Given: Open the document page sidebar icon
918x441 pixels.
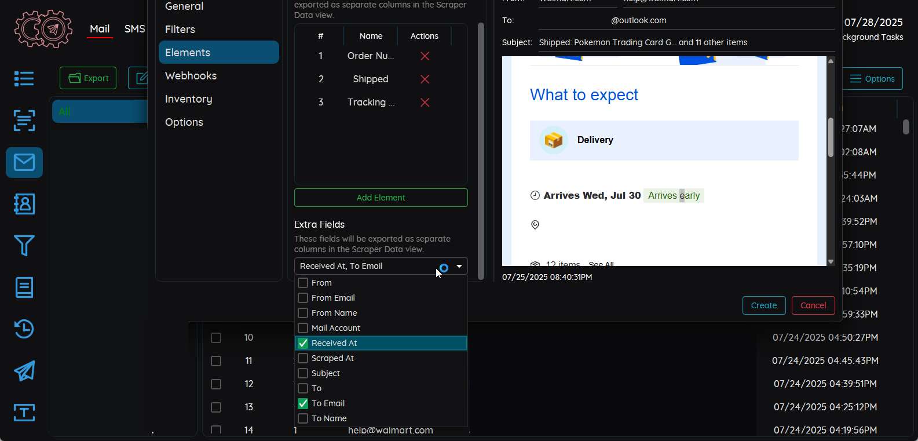Looking at the screenshot, I should click(24, 287).
